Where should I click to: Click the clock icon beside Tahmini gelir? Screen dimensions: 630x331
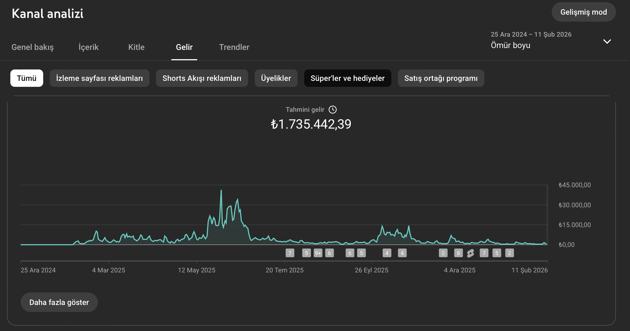(332, 110)
